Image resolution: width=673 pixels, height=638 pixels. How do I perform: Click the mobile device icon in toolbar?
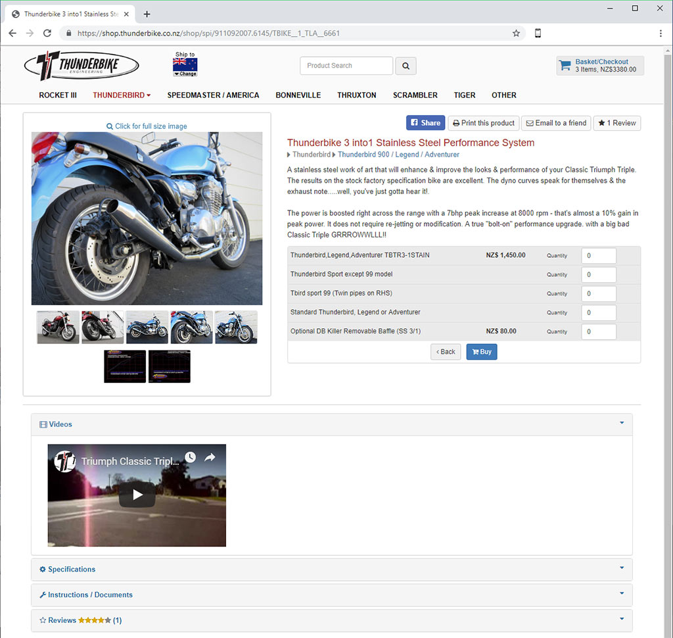538,33
